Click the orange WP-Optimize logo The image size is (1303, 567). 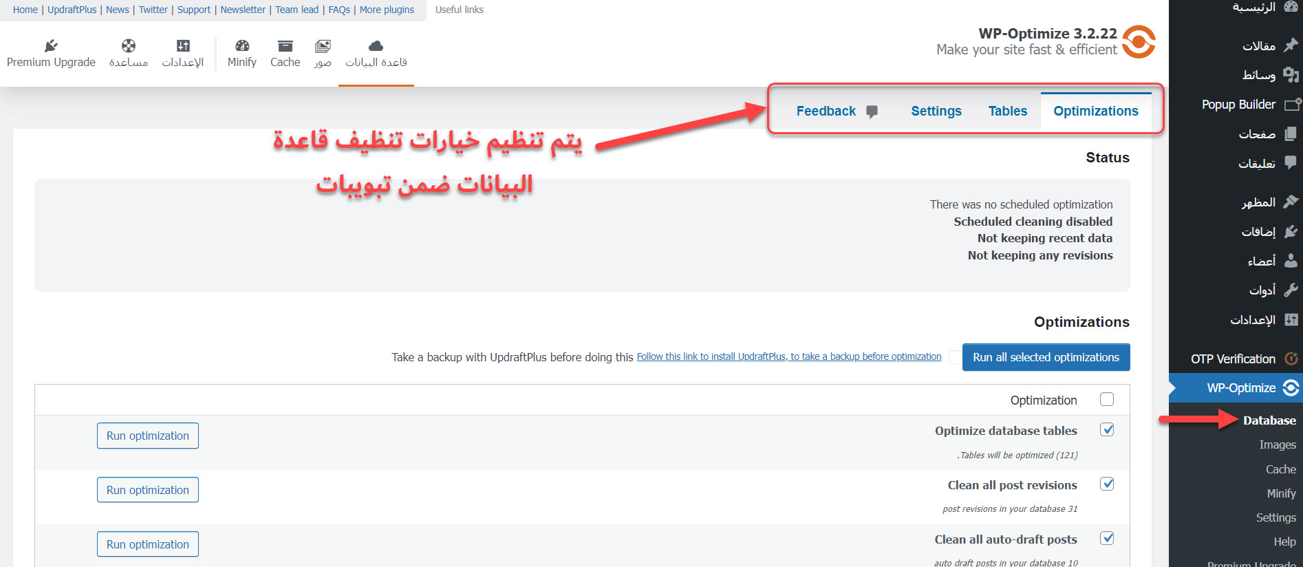coord(1139,42)
